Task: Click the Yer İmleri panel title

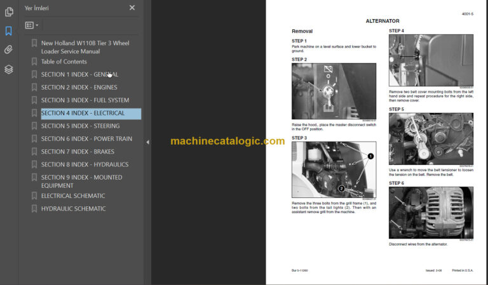Action: (36, 8)
